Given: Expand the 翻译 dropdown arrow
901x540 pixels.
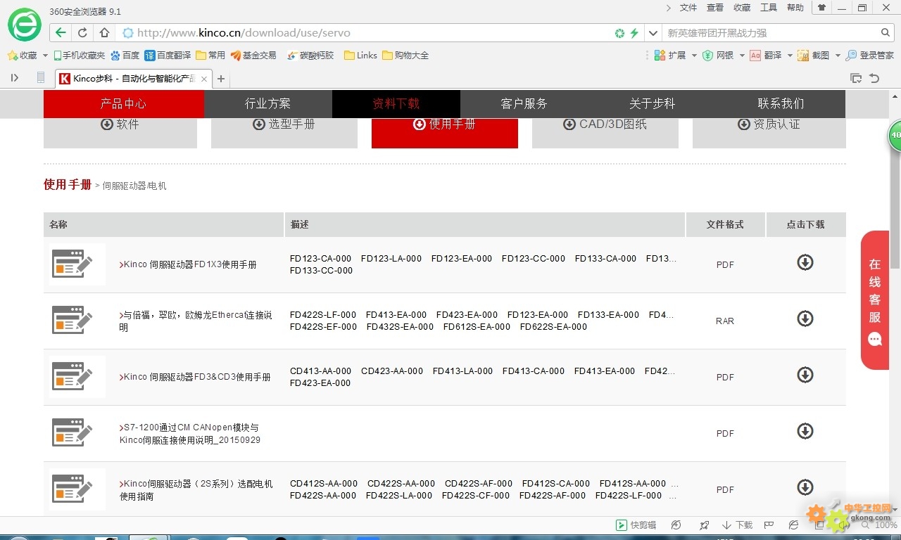Looking at the screenshot, I should click(x=790, y=56).
